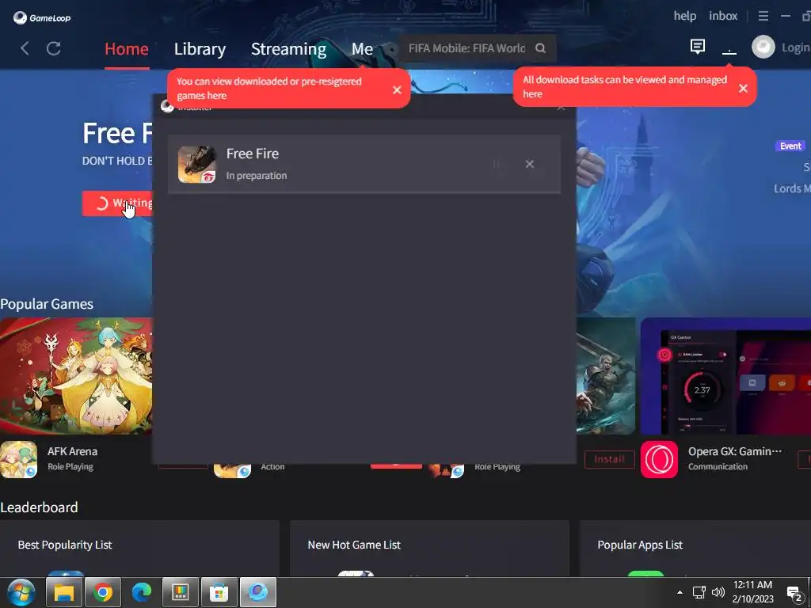Image resolution: width=811 pixels, height=608 pixels.
Task: Click the Event badge on the banner
Action: (x=790, y=146)
